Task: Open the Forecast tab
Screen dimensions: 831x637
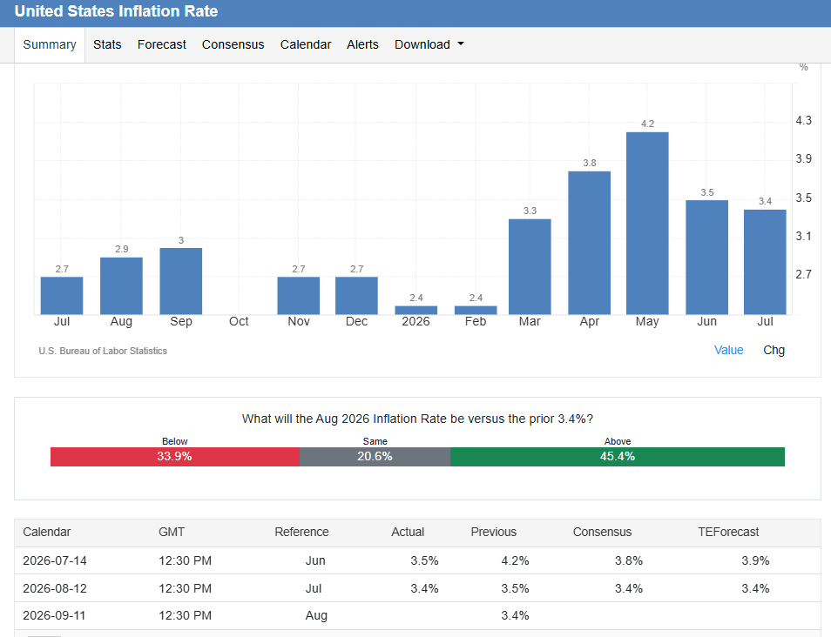Action: click(x=162, y=44)
